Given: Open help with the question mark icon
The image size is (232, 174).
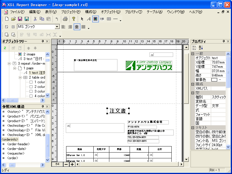Looking at the screenshot, I should [x=74, y=19].
